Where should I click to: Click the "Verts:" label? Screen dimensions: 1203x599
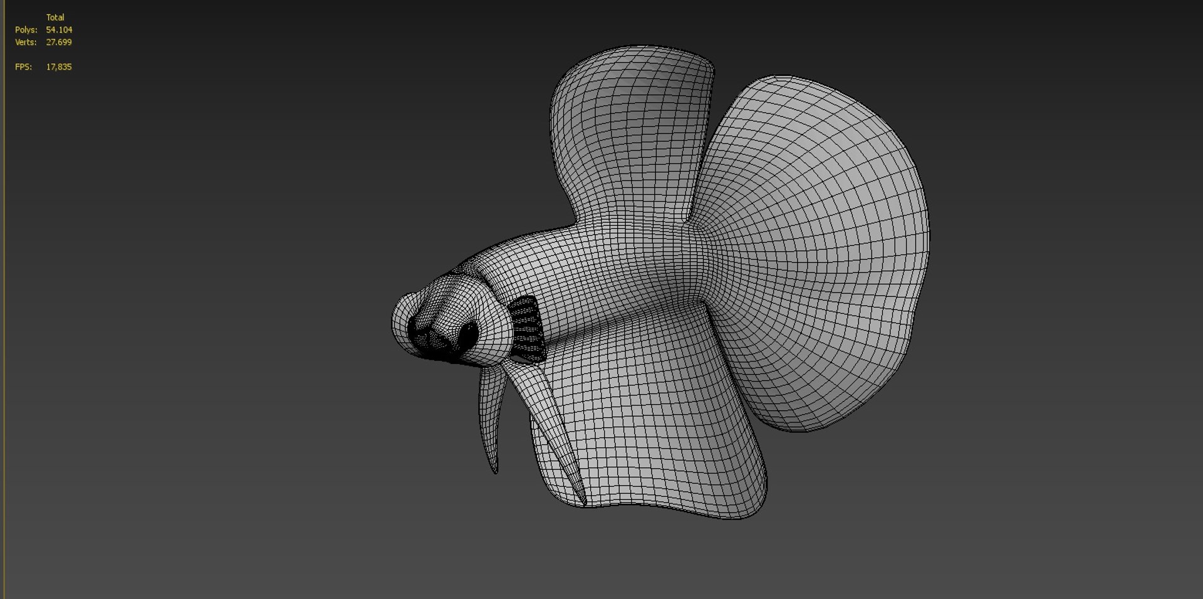[x=26, y=43]
